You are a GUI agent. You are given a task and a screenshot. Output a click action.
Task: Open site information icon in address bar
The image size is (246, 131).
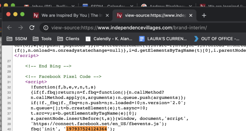(x=46, y=28)
